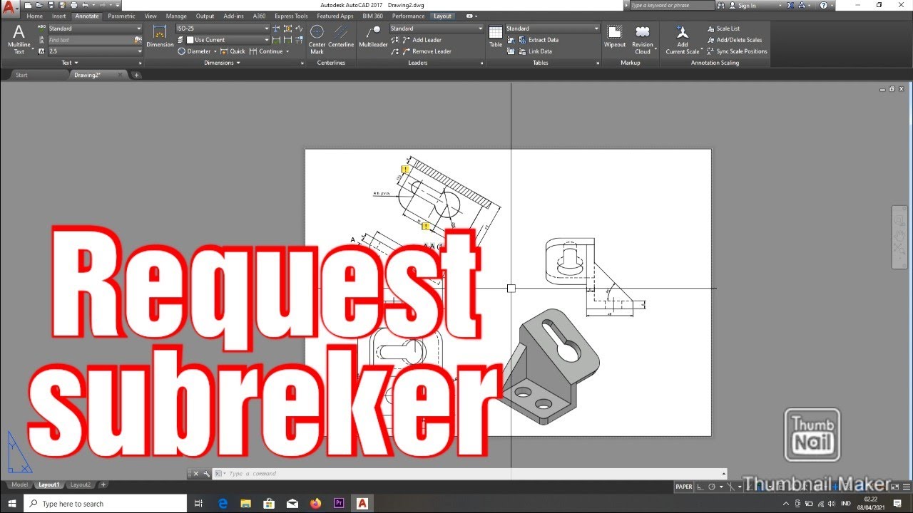Click the Windows taskbar search box
The image size is (913, 513).
pos(105,504)
